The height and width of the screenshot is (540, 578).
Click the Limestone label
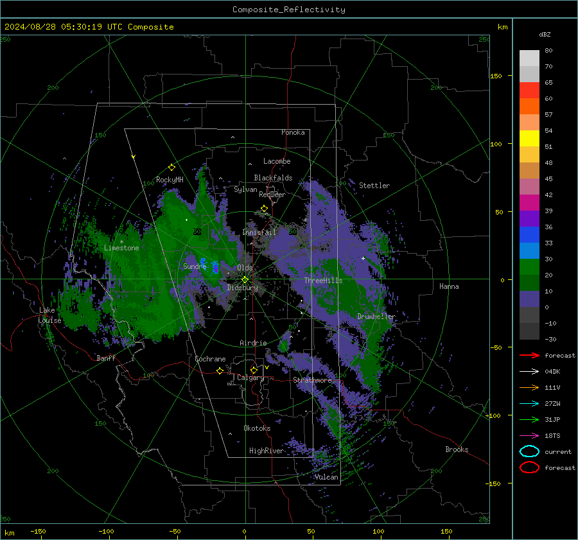pos(121,248)
